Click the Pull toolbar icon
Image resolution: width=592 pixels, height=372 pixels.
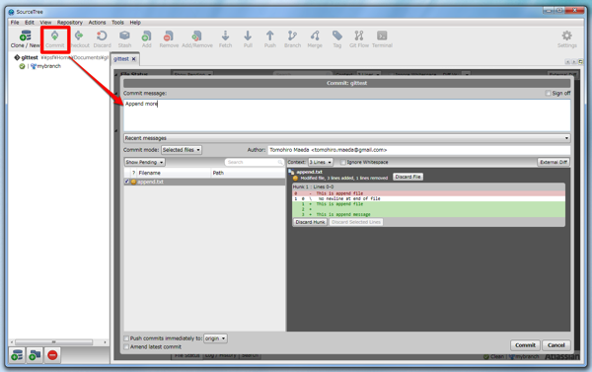coord(248,38)
